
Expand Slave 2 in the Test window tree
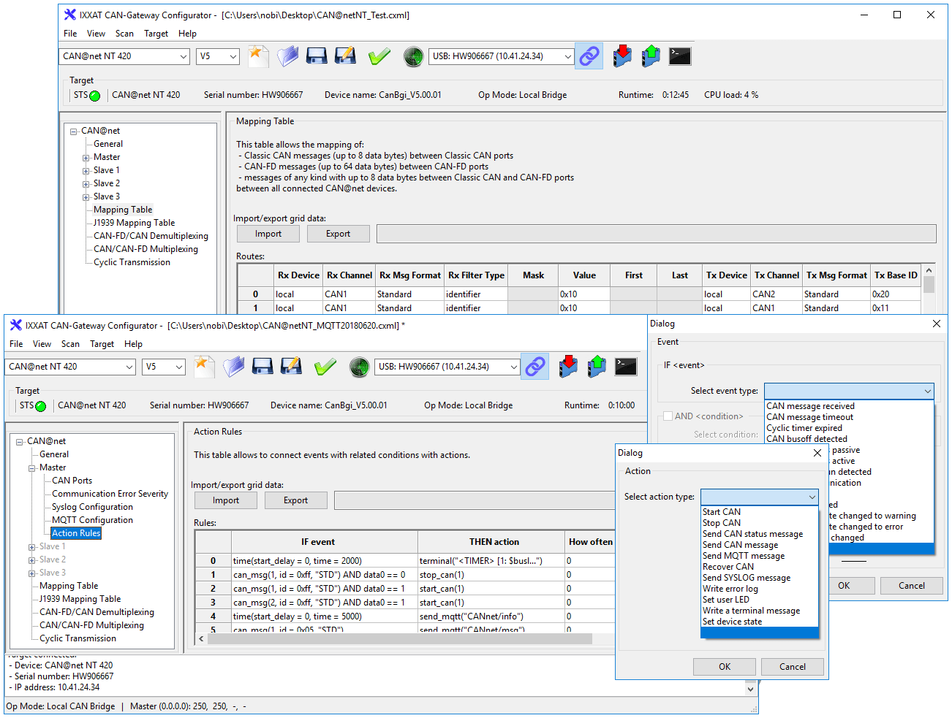click(86, 184)
